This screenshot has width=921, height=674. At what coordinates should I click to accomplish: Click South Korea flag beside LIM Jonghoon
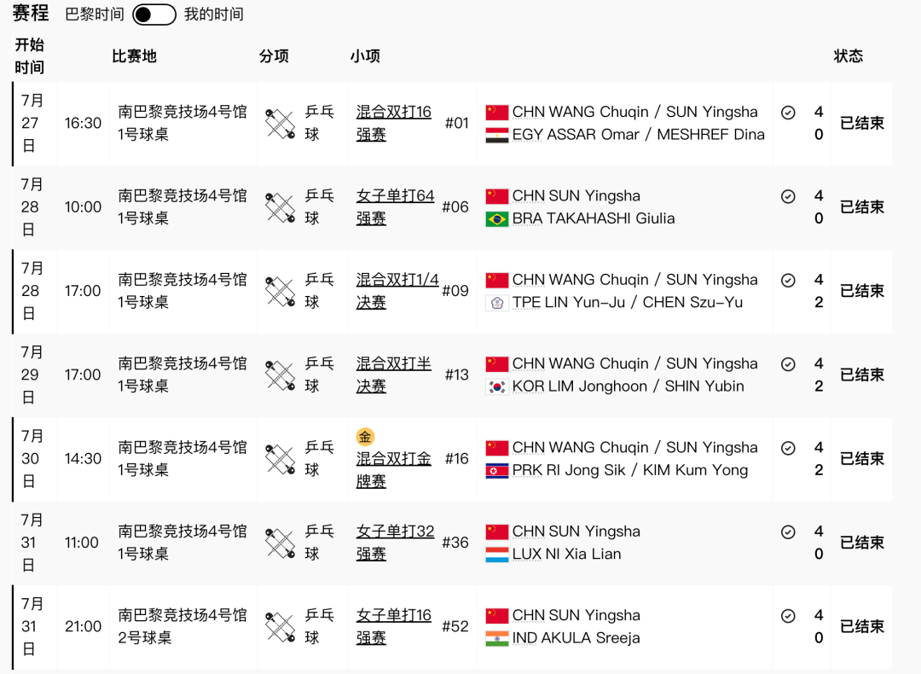point(497,386)
